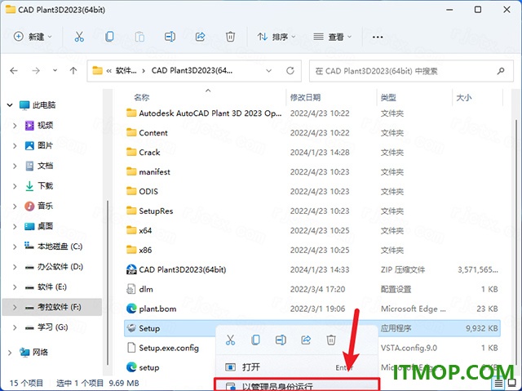This screenshot has width=522, height=391.
Task: Expand the address bar history dropdown
Action: [268, 71]
